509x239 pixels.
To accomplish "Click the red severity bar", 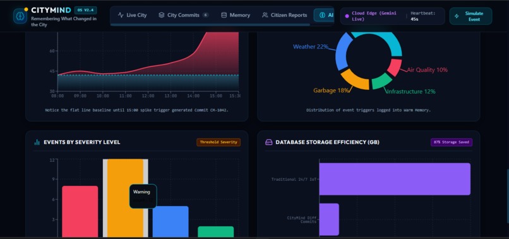I will point(80,211).
